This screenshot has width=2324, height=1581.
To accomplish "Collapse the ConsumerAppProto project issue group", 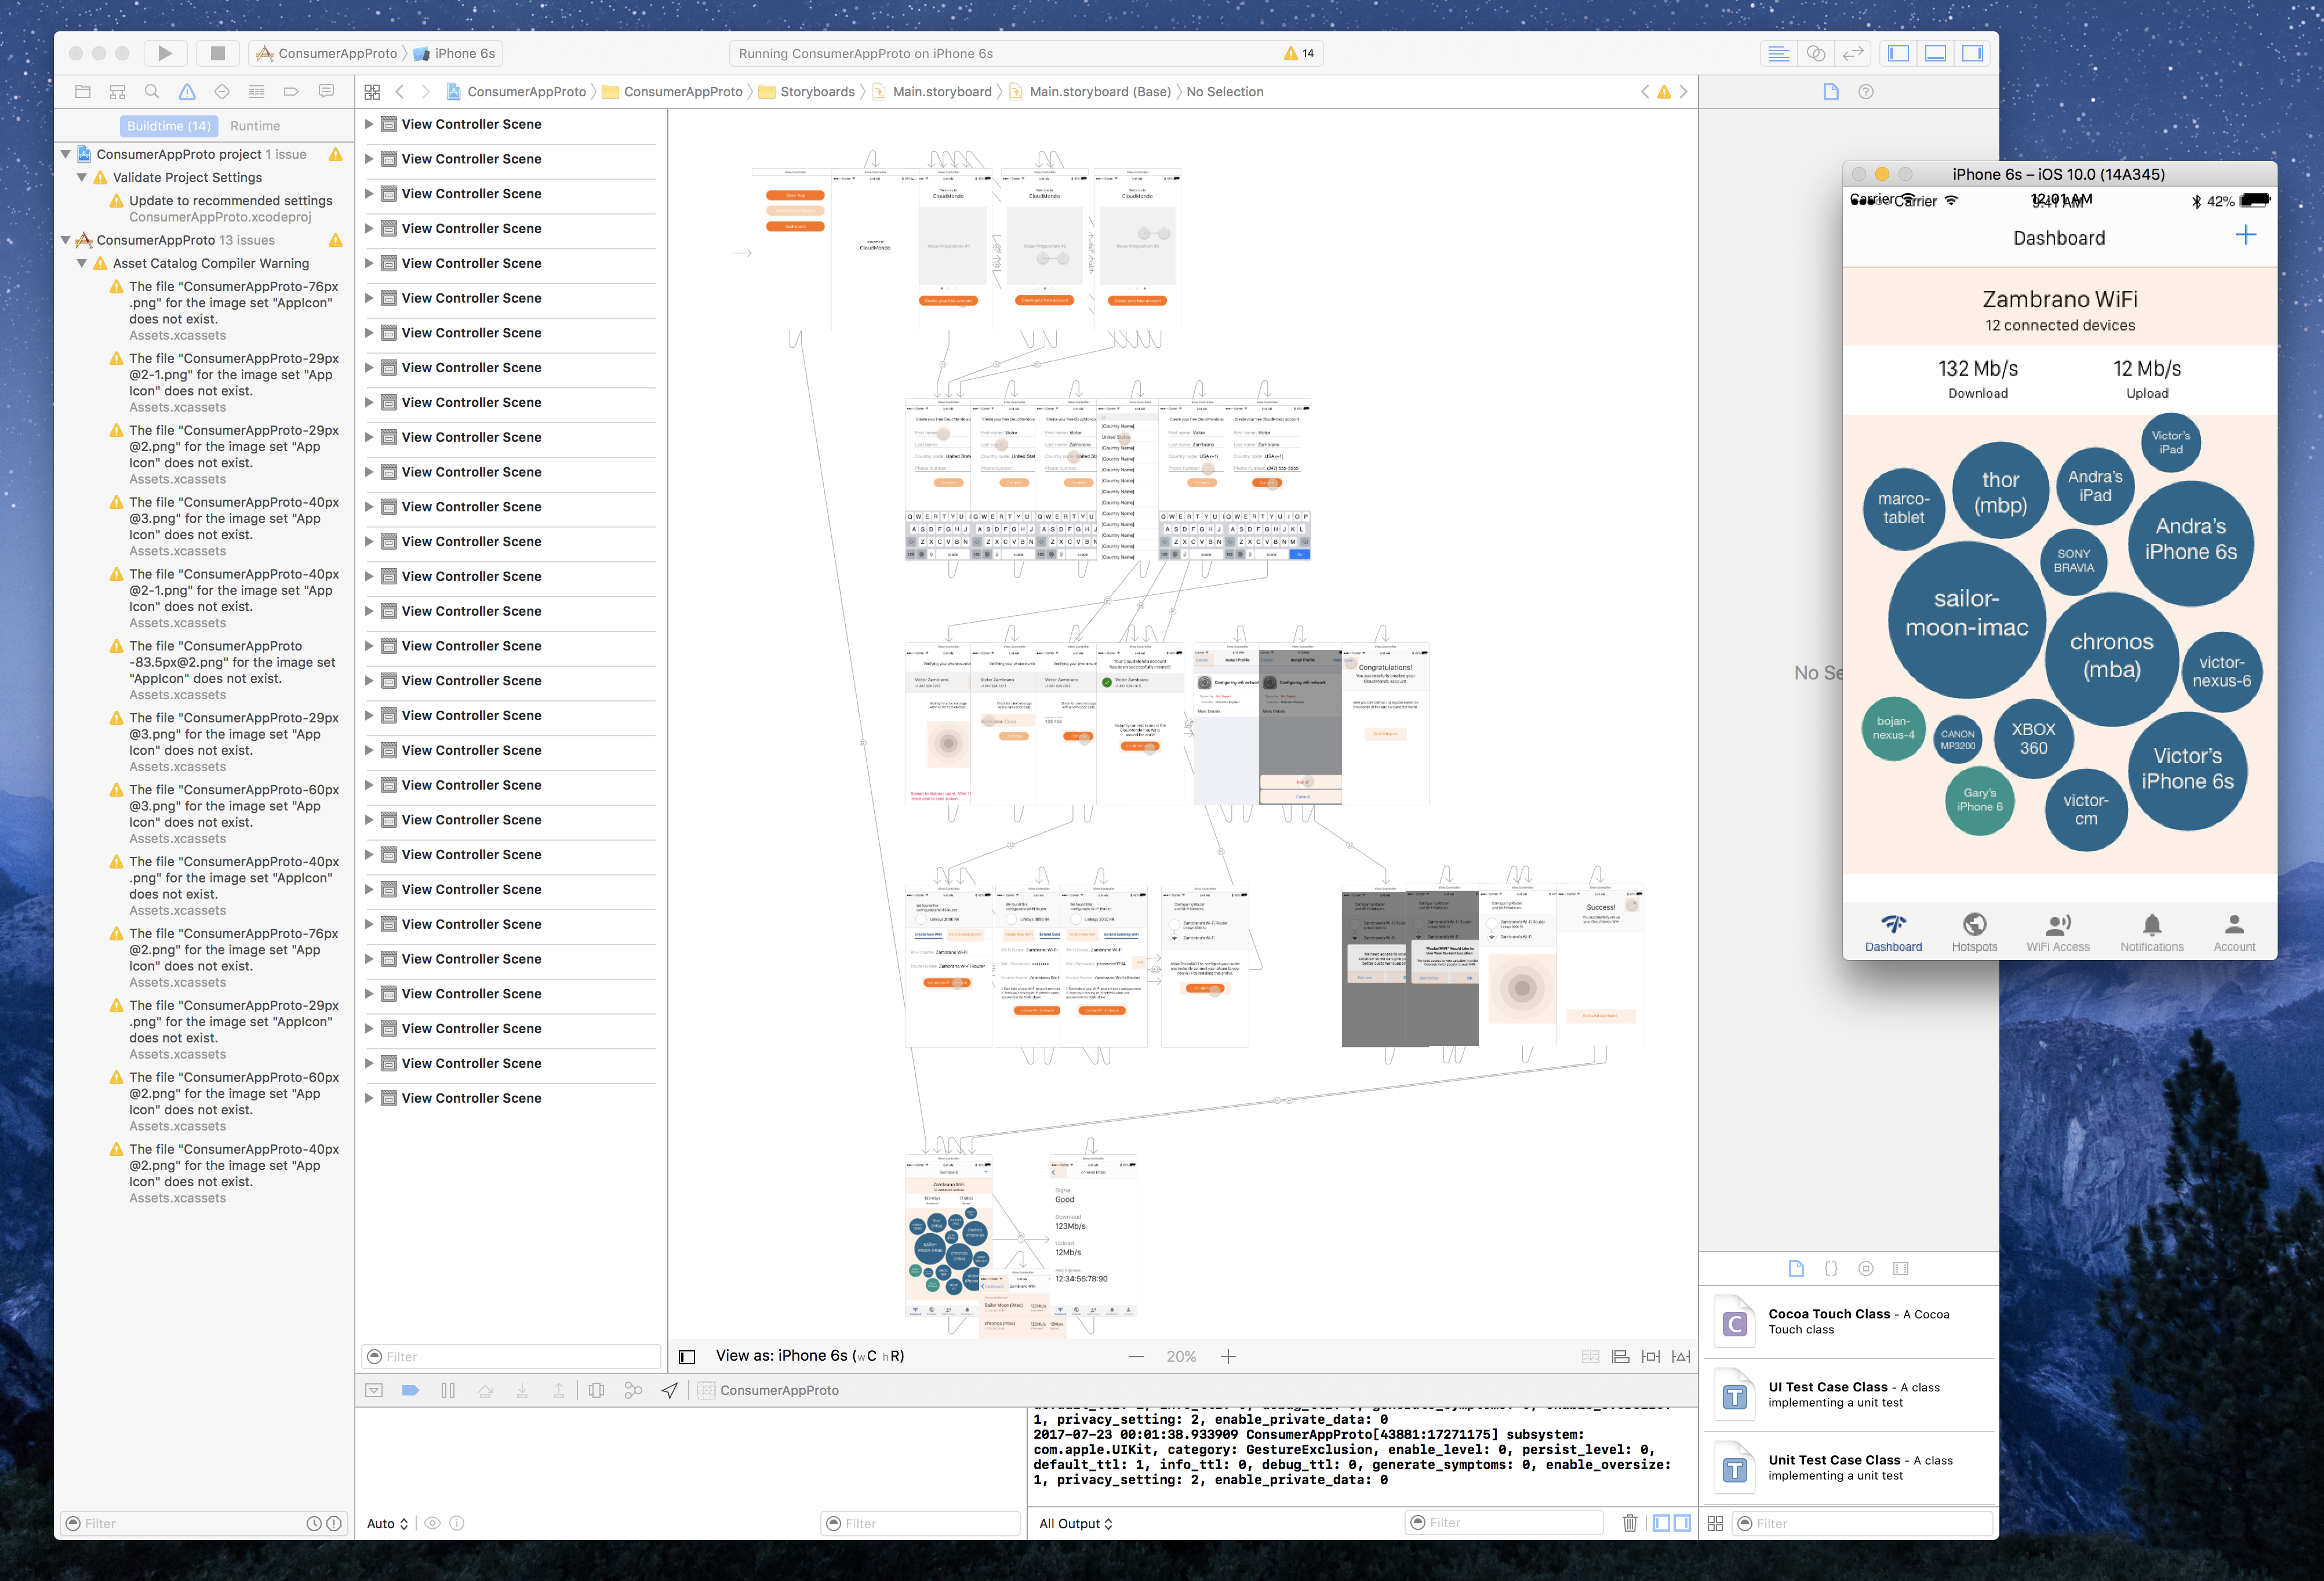I will point(66,154).
